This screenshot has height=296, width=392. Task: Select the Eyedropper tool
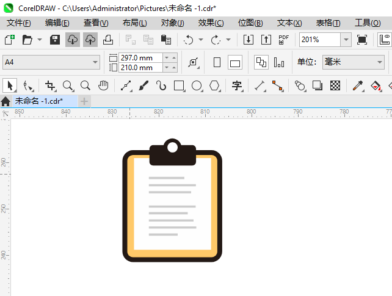click(358, 85)
